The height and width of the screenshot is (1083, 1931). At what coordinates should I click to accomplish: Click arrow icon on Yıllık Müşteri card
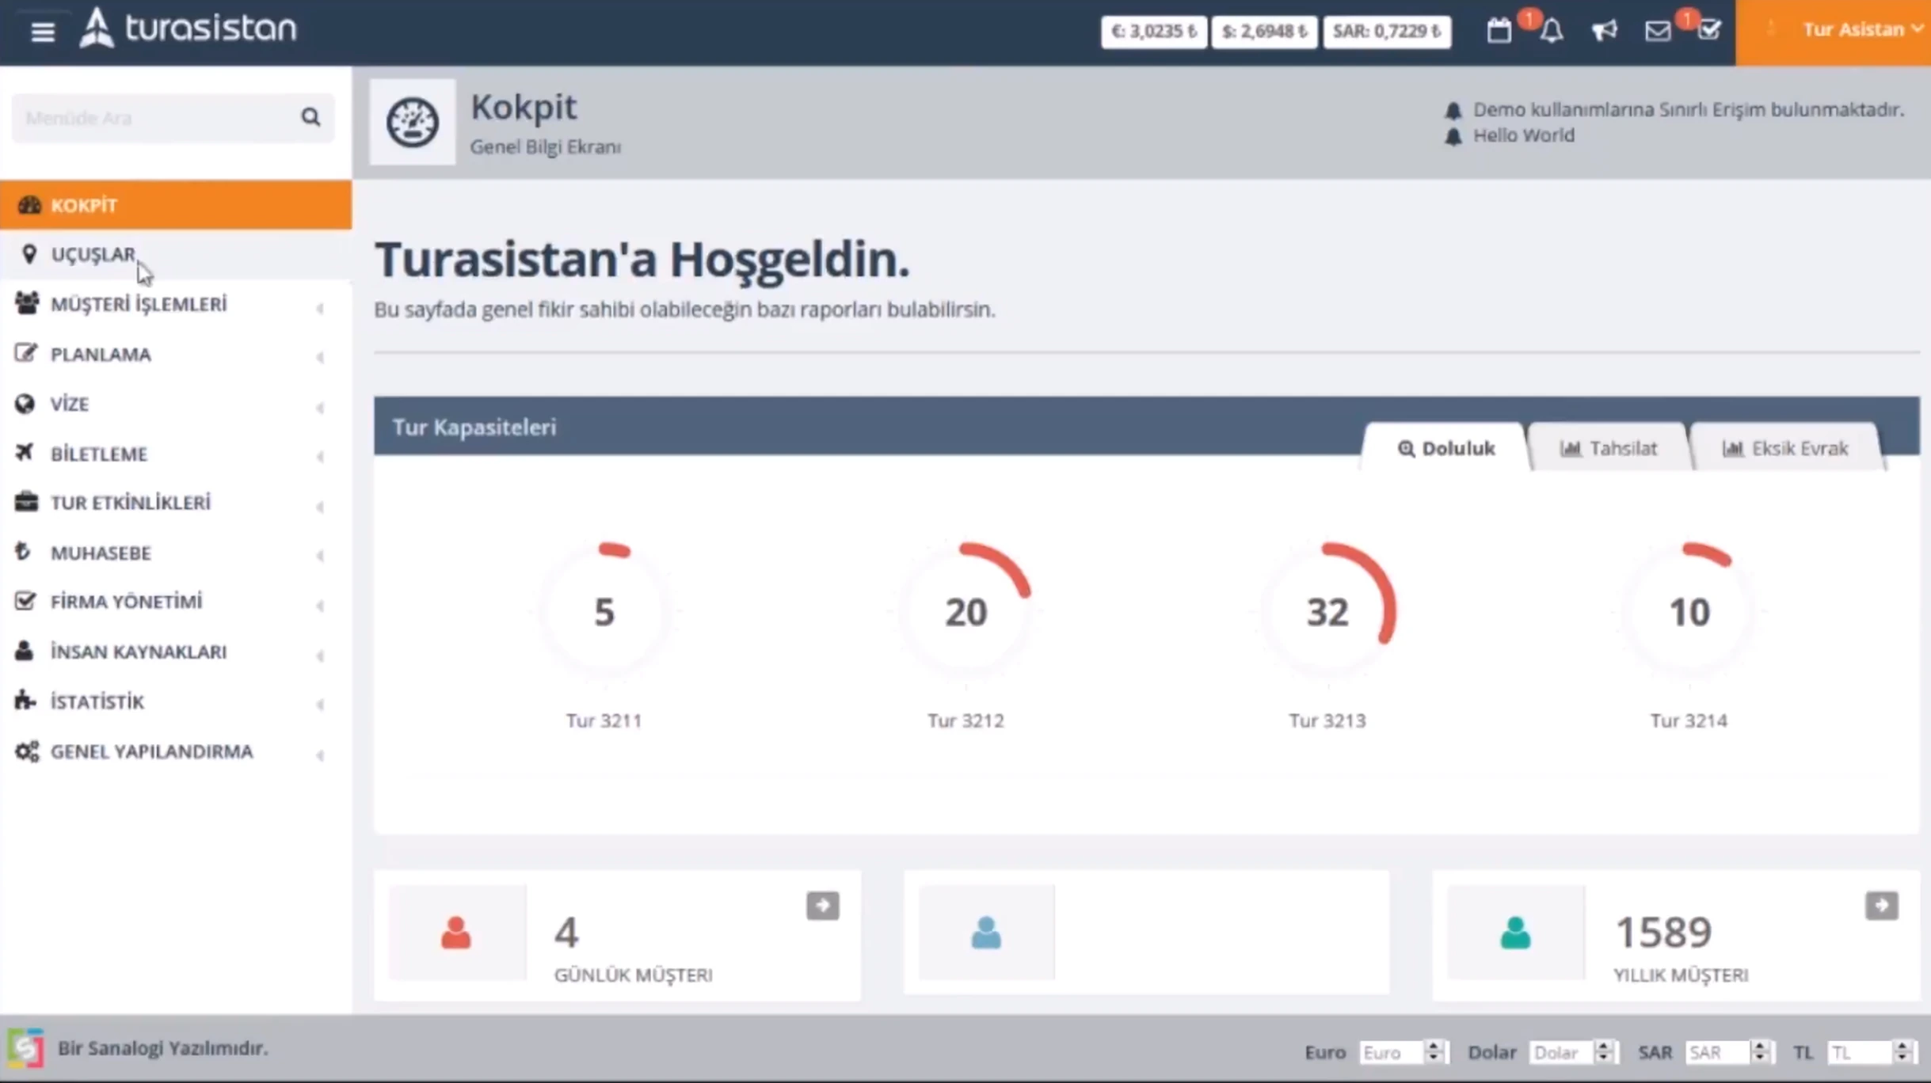(x=1881, y=905)
